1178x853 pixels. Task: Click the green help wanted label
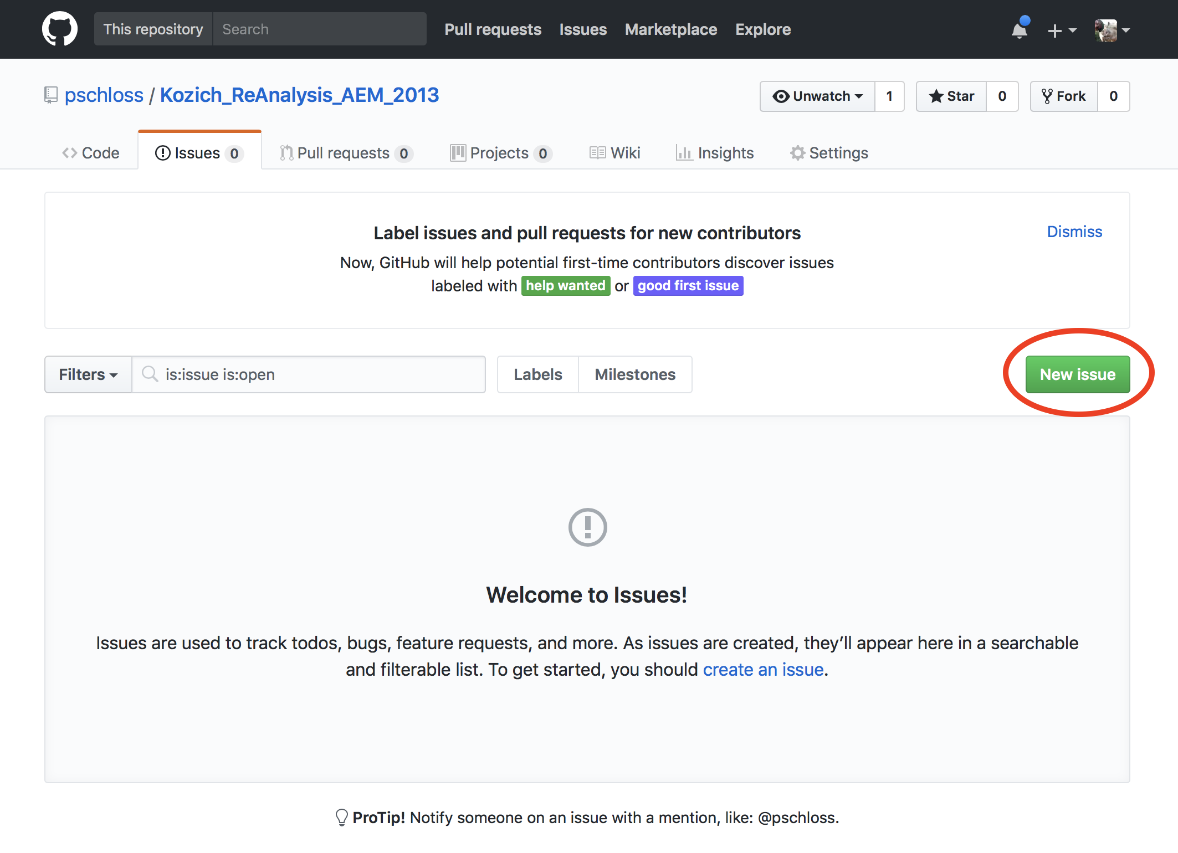[x=565, y=286]
